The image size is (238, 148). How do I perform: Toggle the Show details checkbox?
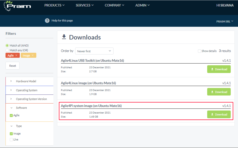point(199,51)
